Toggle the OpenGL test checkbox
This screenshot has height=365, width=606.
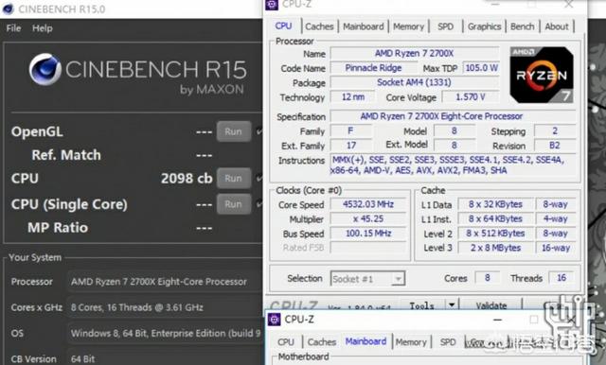[x=258, y=131]
